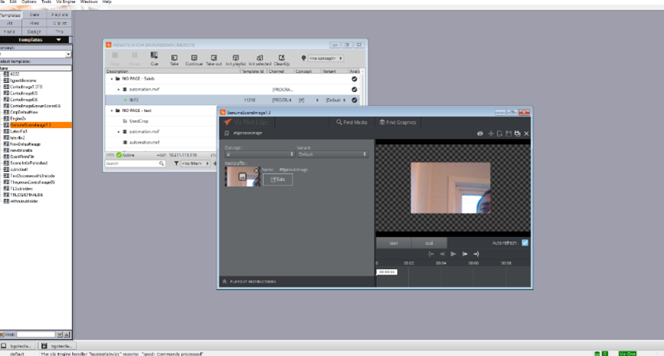Screen dimensions: 664x356
Task: Click the Cue icon in rundown toolbar
Action: point(154,58)
